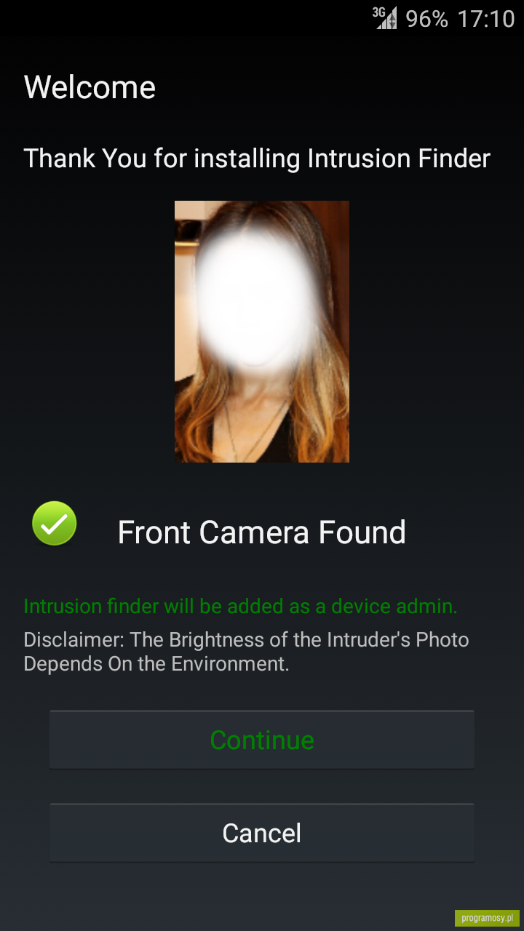This screenshot has width=524, height=931.
Task: Tap the green checkmark icon
Action: [x=55, y=524]
